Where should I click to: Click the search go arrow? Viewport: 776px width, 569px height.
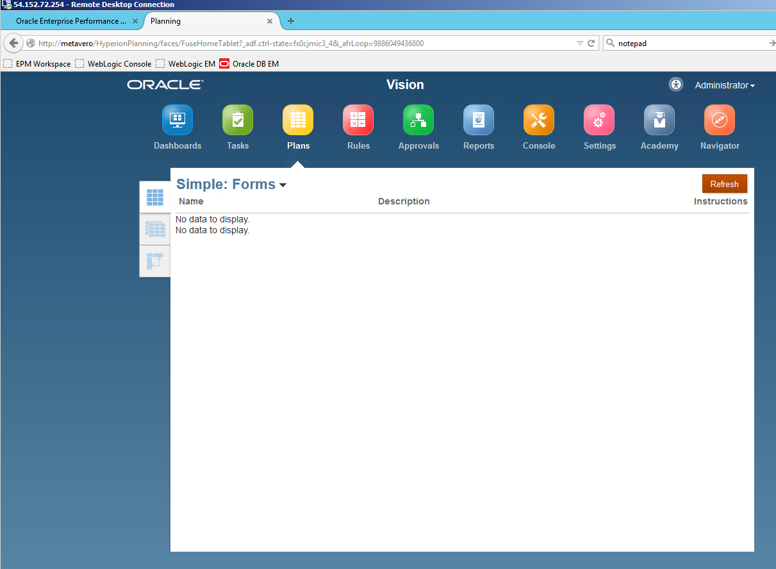tap(772, 44)
